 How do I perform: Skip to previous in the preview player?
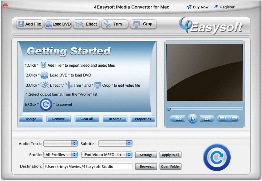pos(178,119)
